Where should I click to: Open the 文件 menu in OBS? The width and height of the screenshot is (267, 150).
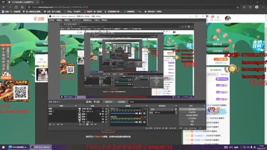pos(51,20)
